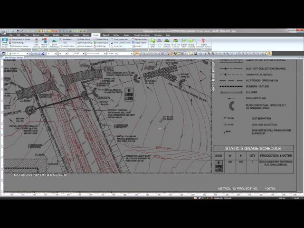Image resolution: width=304 pixels, height=228 pixels.
Task: Click the Display Color Fill ribbon icon
Action: 191,43
